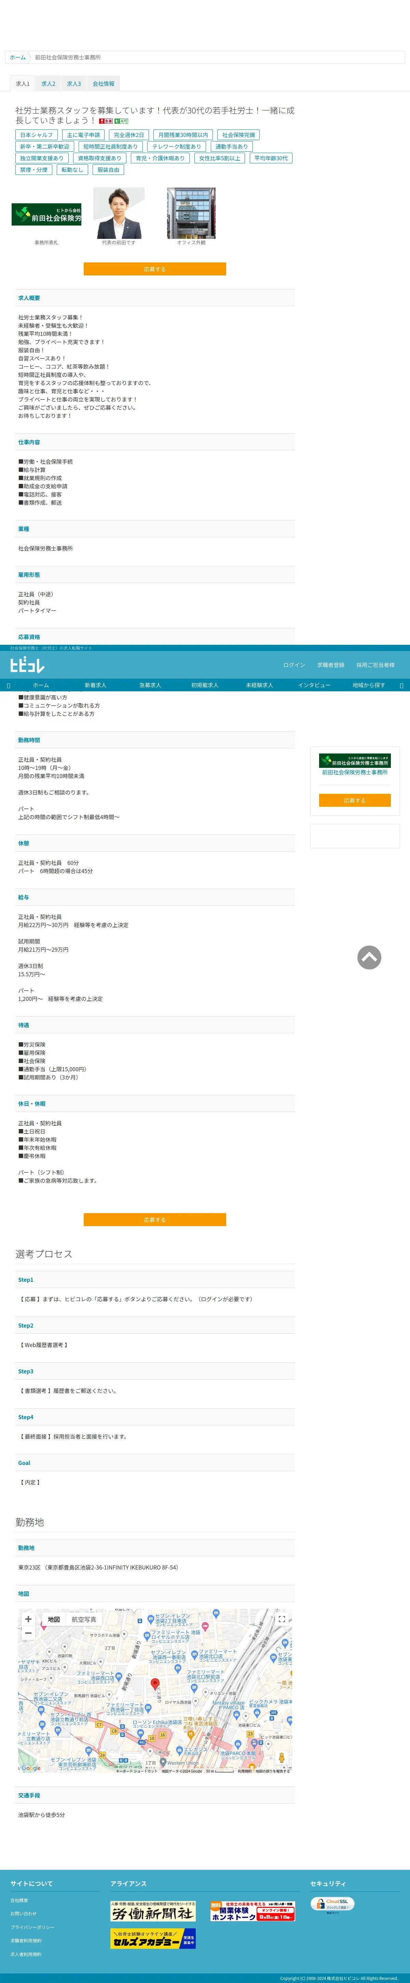This screenshot has height=1983, width=410.
Task: Click the sidebar 応募する button
Action: click(355, 801)
